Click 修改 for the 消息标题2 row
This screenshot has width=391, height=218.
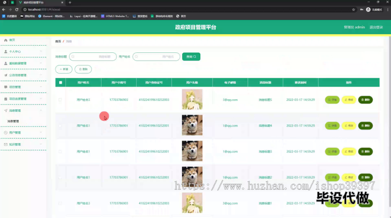coord(349,177)
